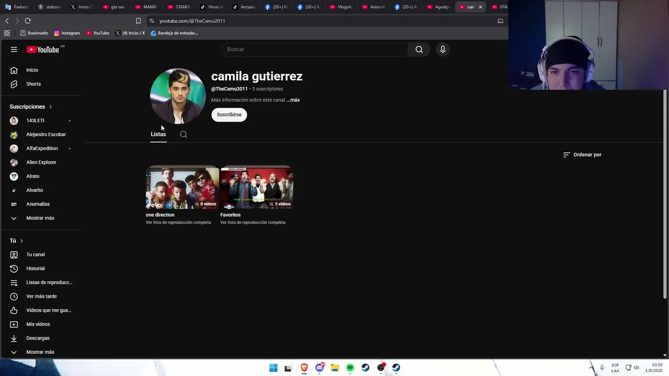Viewport: 669px width, 376px height.
Task: Open Suscripciones section chevron
Action: (51, 107)
